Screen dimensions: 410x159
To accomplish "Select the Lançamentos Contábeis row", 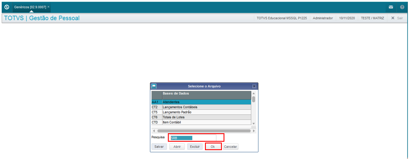I will 201,107.
